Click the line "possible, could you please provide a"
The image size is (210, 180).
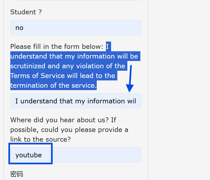click(x=69, y=130)
